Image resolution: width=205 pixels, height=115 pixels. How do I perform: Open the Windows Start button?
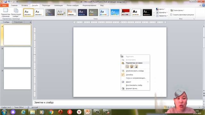(x=4, y=112)
